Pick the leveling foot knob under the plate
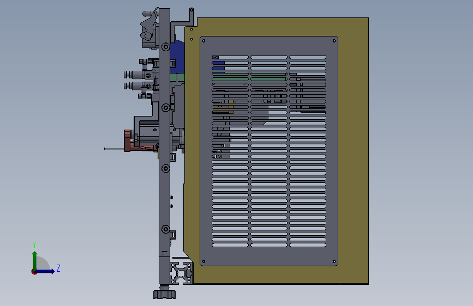This screenshot has width=473, height=306. click(164, 293)
